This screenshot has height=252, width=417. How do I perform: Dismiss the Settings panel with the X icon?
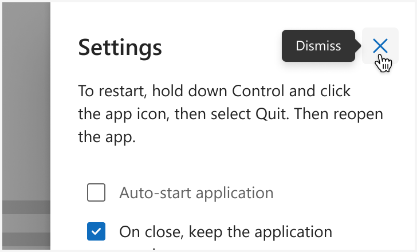tap(380, 46)
